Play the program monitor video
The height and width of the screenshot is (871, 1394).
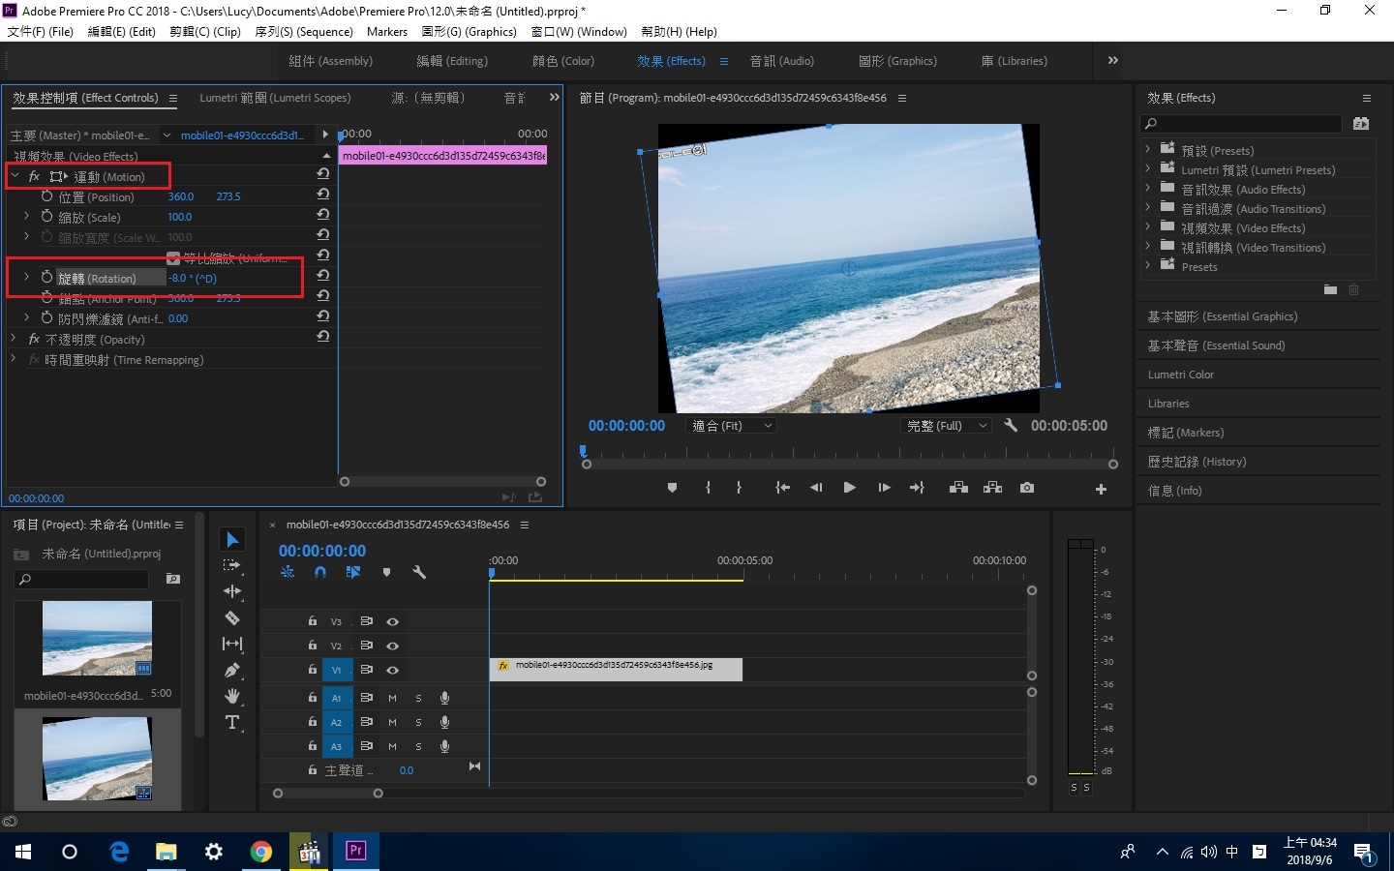849,488
